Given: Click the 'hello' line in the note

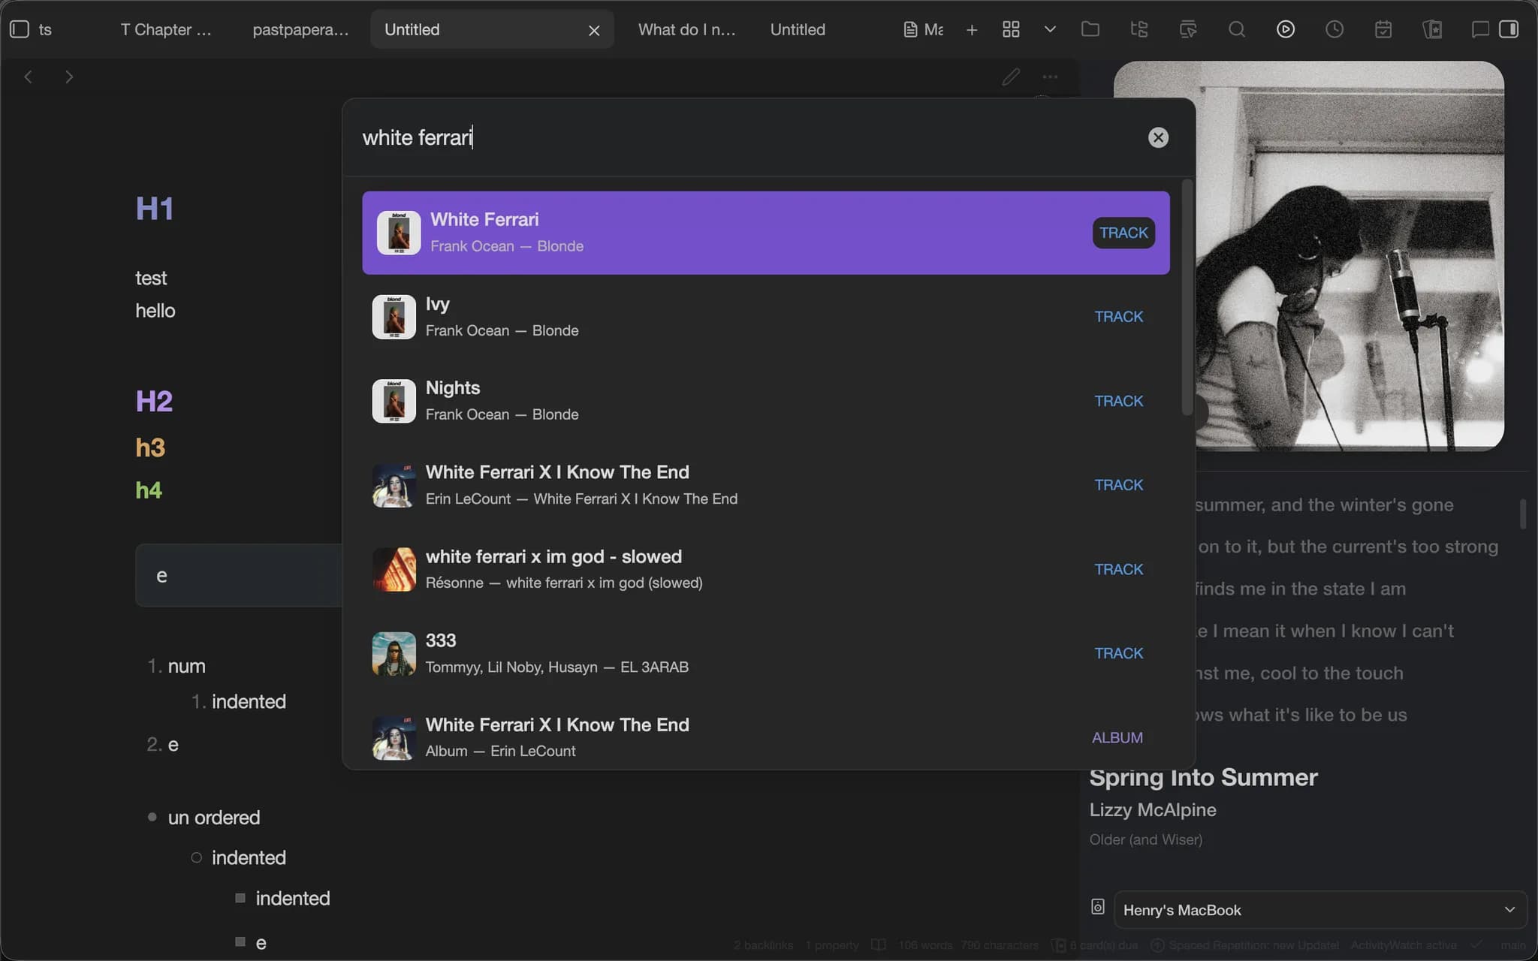Looking at the screenshot, I should tap(155, 311).
